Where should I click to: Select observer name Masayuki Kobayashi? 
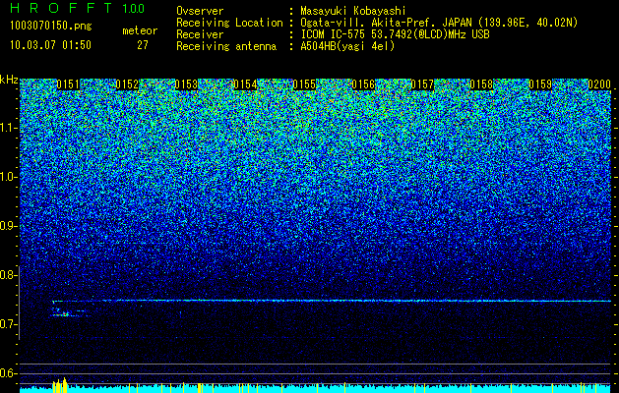tap(353, 11)
